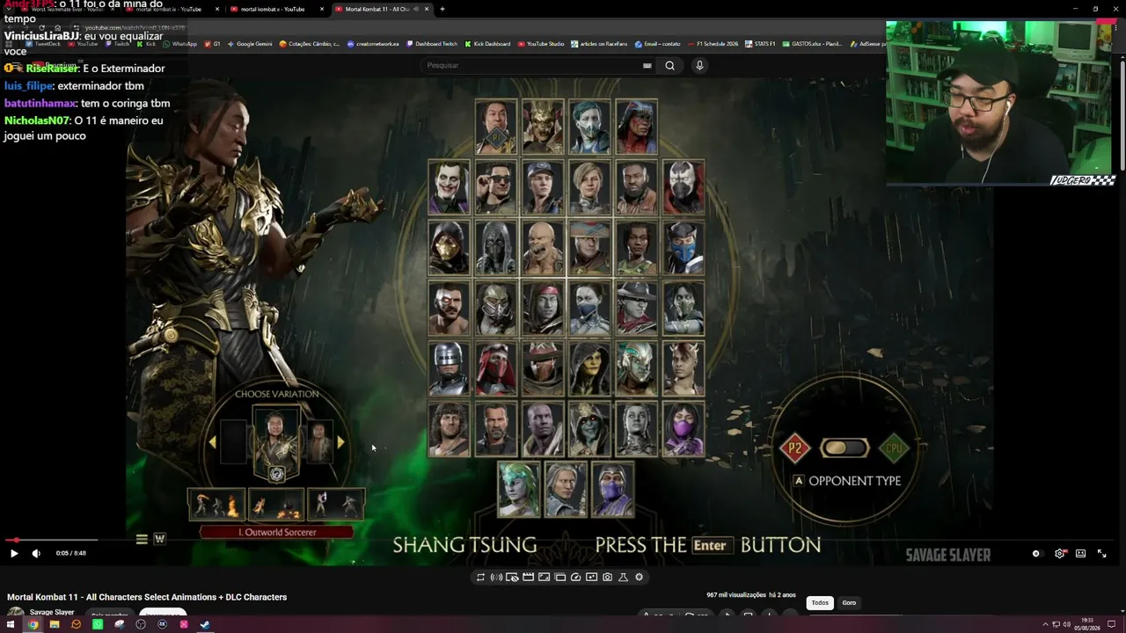Click the loop icon below the video

click(x=480, y=578)
